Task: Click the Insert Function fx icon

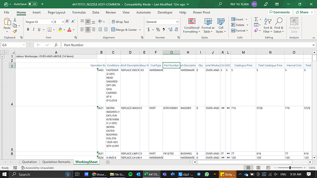Action: pos(56,45)
